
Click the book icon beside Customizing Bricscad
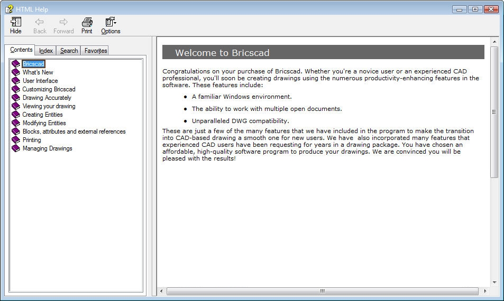16,89
